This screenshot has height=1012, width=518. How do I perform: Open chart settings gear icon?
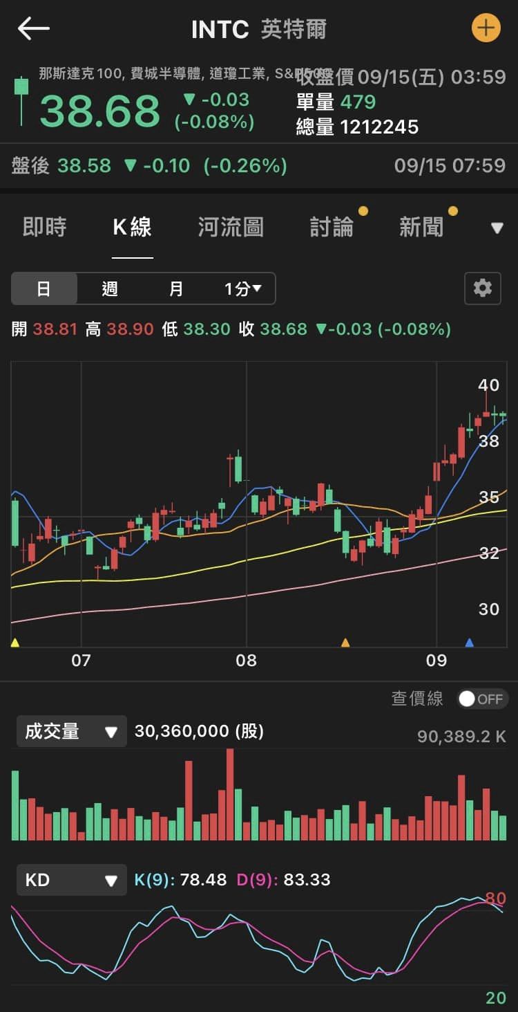[482, 288]
